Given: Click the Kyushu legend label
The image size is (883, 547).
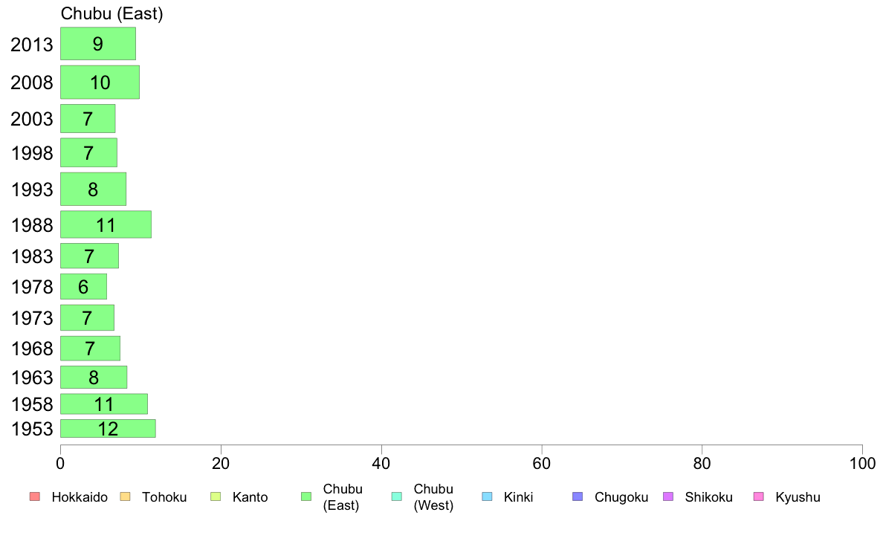Looking at the screenshot, I should click(x=798, y=497).
